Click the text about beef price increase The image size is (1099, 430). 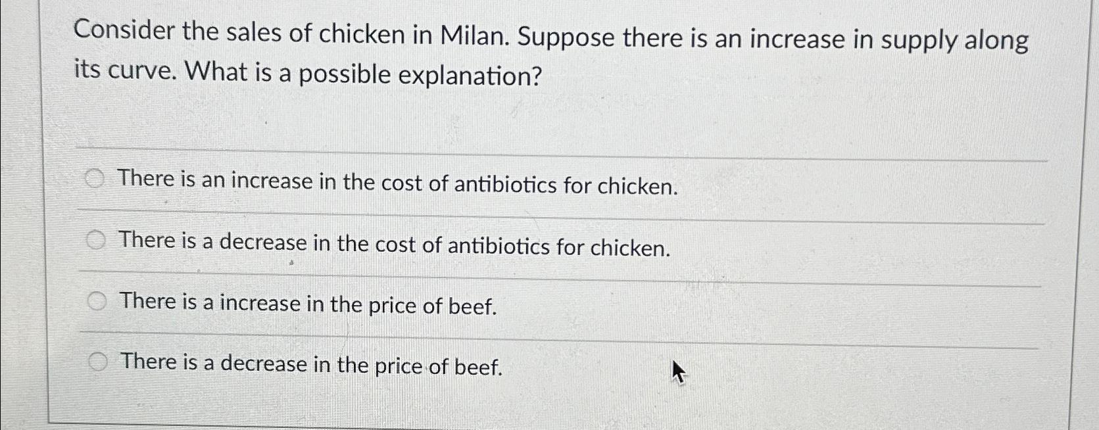[306, 304]
